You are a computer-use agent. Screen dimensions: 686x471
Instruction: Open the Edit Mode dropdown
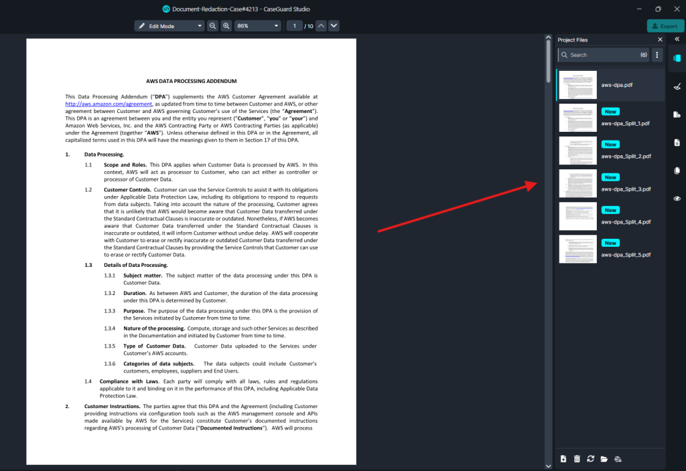pyautogui.click(x=169, y=26)
